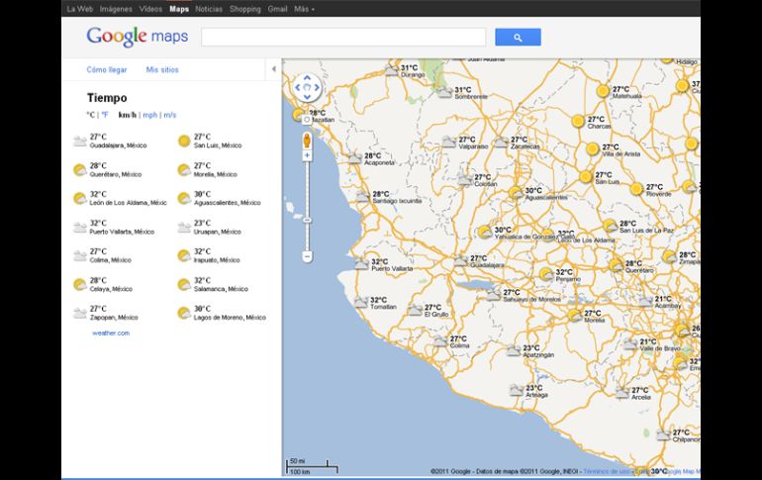Click the zoom slider handle

(307, 220)
